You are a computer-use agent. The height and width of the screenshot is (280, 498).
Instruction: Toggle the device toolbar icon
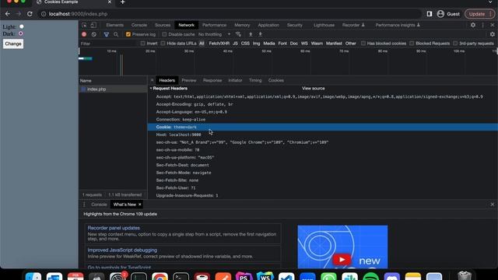pyautogui.click(x=93, y=25)
